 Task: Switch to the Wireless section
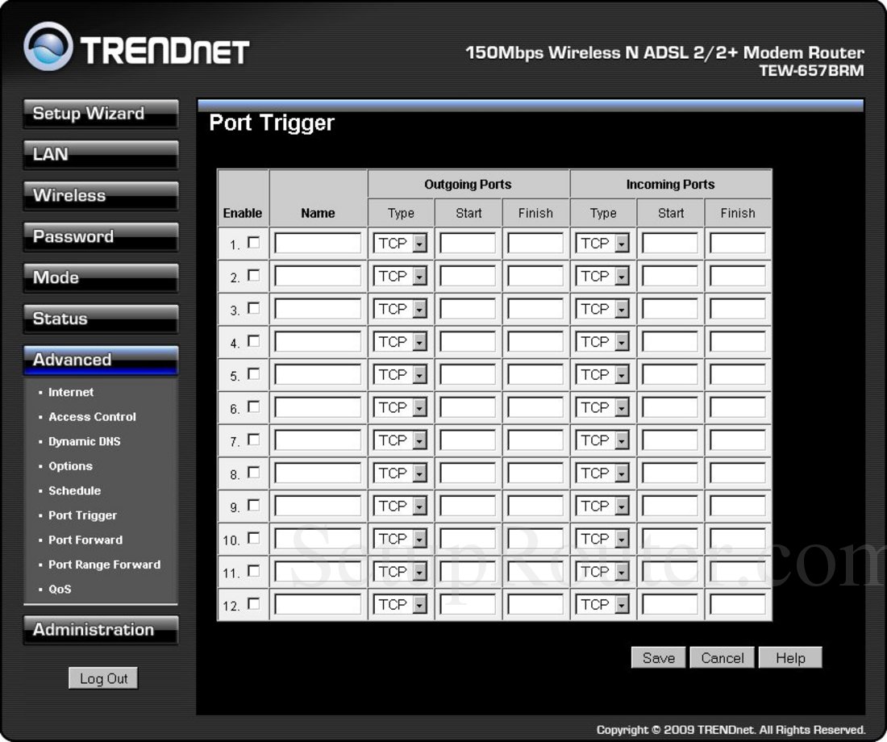(100, 195)
